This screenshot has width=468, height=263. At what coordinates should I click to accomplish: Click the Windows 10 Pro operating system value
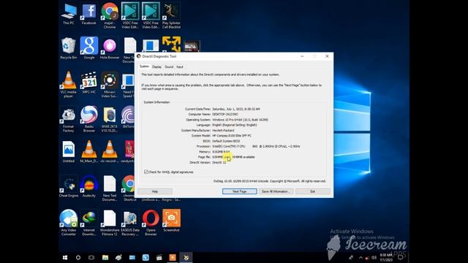pyautogui.click(x=241, y=120)
